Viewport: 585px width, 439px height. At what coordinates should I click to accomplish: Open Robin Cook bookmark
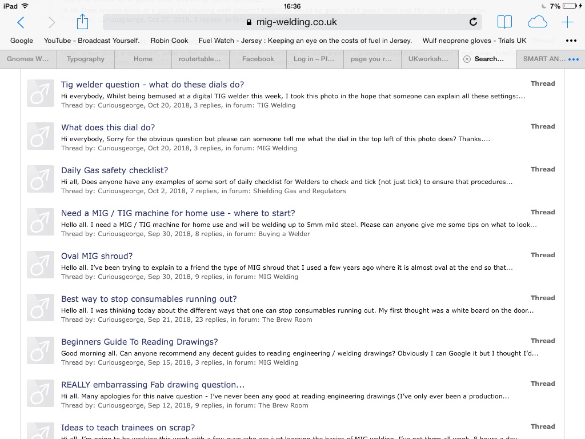(169, 41)
